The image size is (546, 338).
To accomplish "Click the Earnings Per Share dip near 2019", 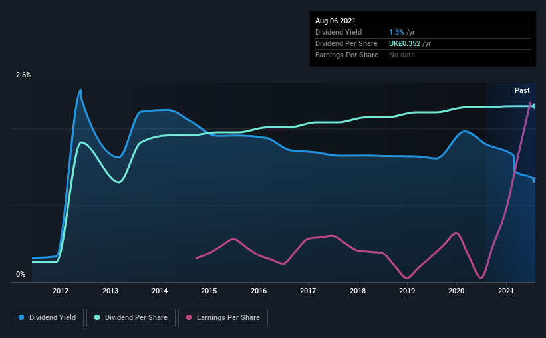I will pos(407,278).
